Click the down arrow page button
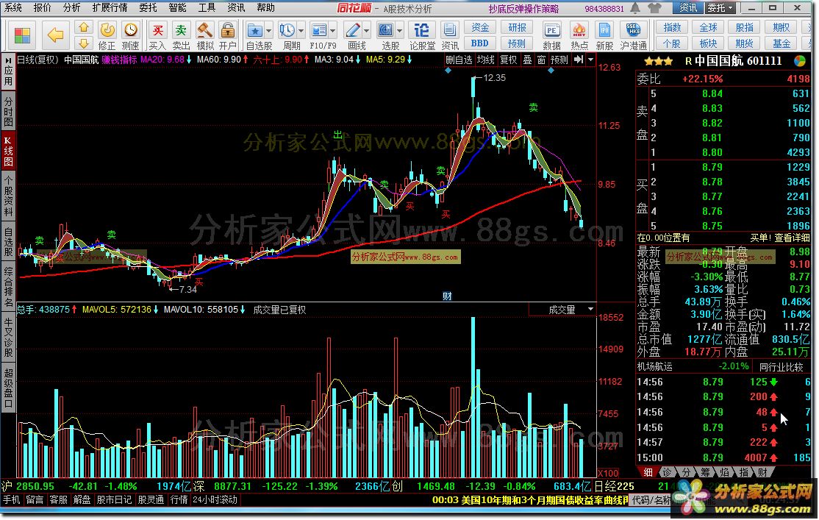Viewport: 819px width, 520px height. [x=84, y=43]
